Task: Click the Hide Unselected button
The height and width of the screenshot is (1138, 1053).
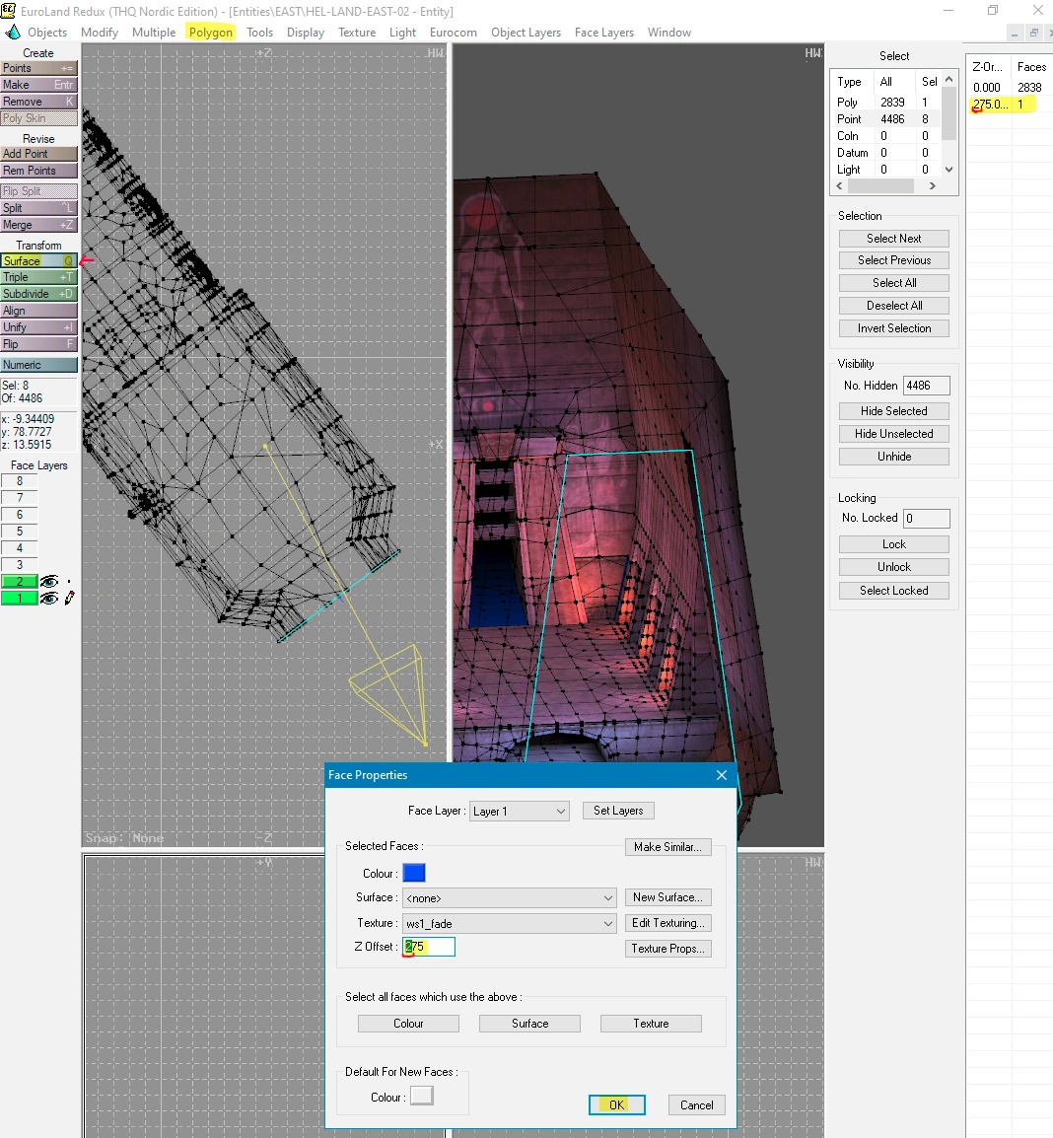Action: [894, 434]
